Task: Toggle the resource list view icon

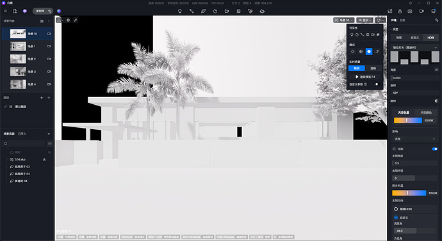Action: click(x=50, y=144)
